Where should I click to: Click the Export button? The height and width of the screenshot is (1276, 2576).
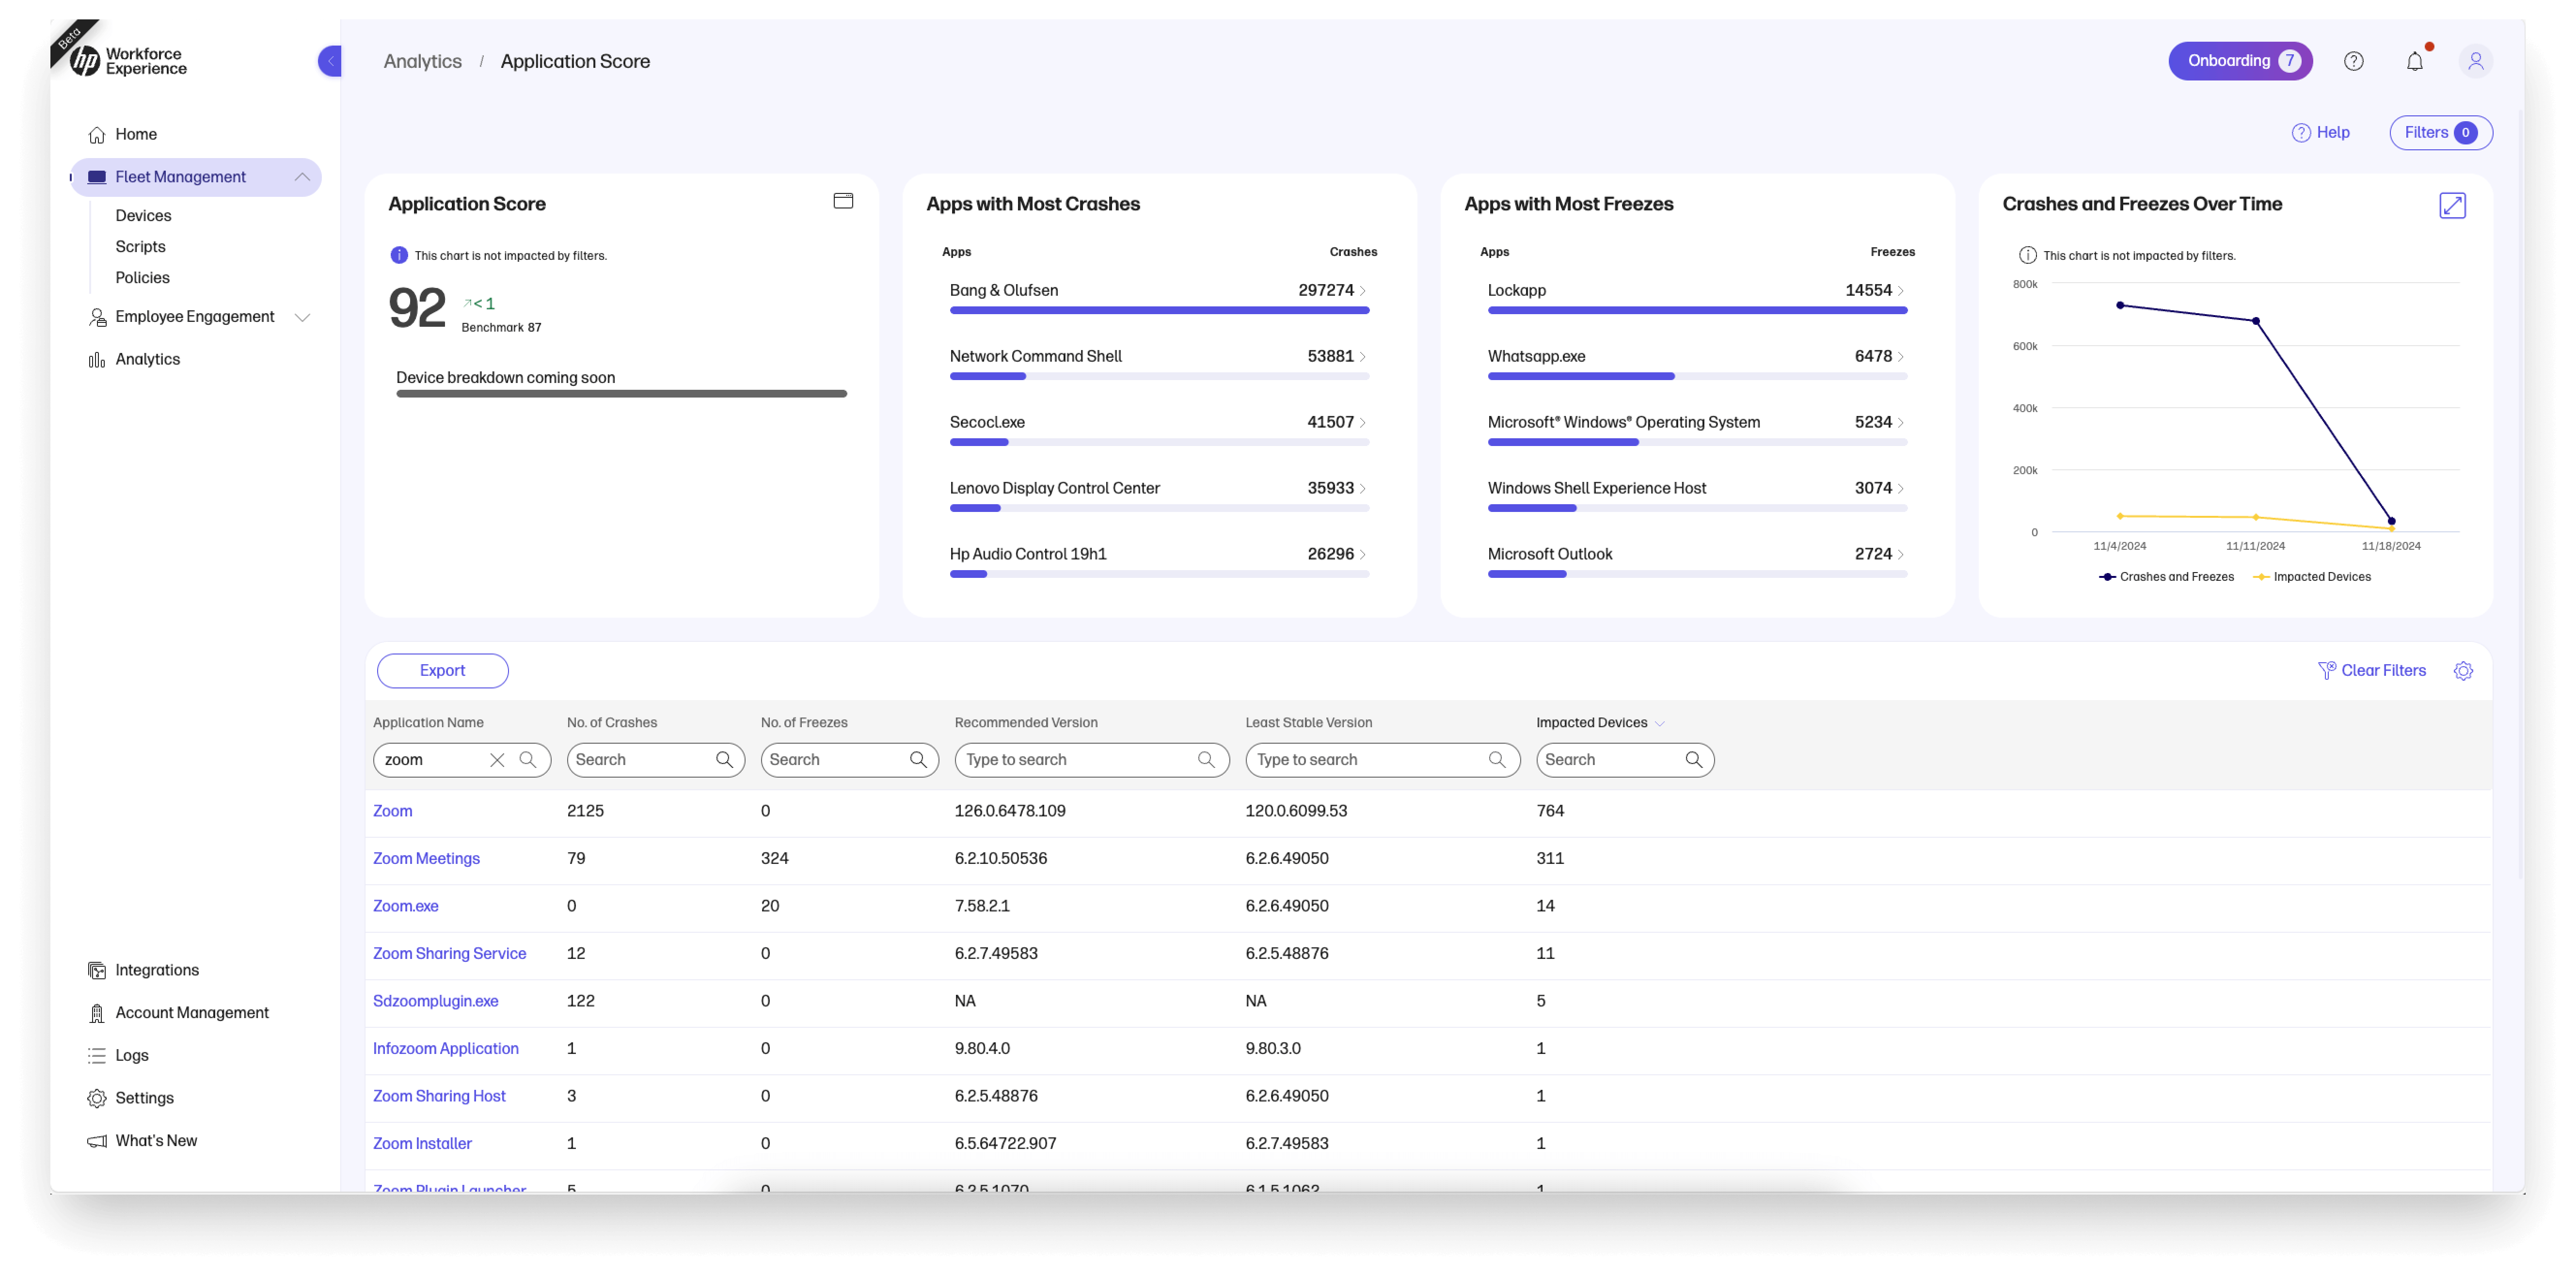442,671
